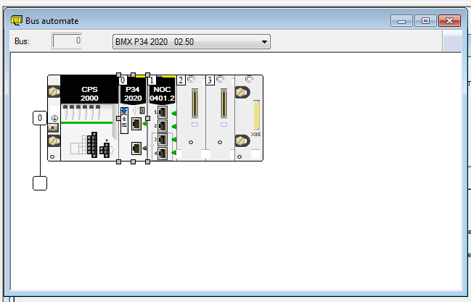Screen dimensions: 471x302
Task: Close the Bus automate window
Action: pyautogui.click(x=451, y=21)
